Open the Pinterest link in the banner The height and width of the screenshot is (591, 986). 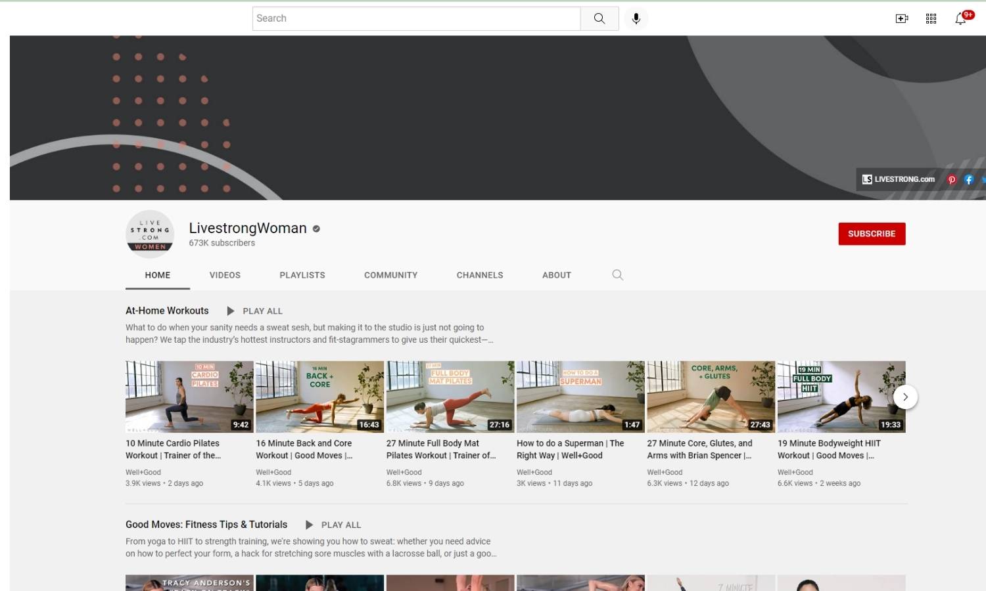pos(951,179)
